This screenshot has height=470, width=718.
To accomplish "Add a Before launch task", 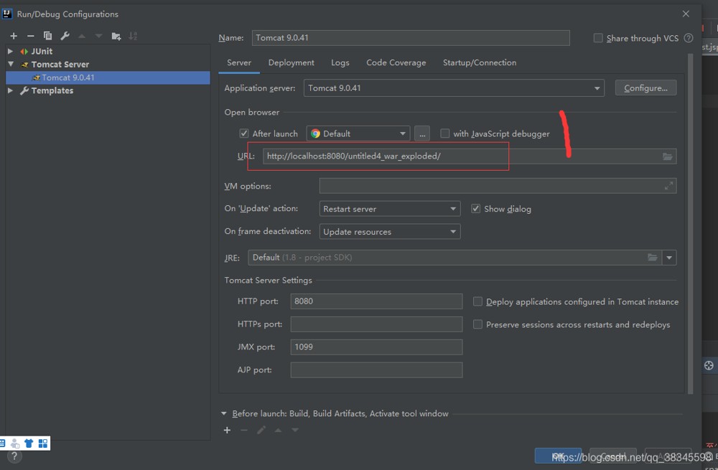I will [x=227, y=430].
